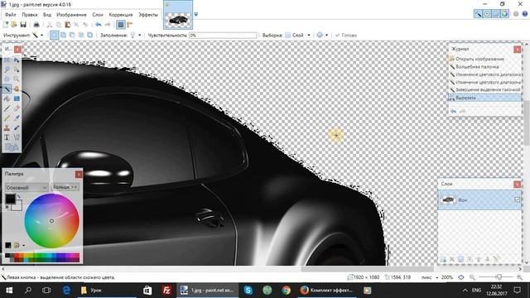Image resolution: width=530 pixels, height=298 pixels.
Task: Click the blue Undo arrow in toolbar
Action: (99, 25)
